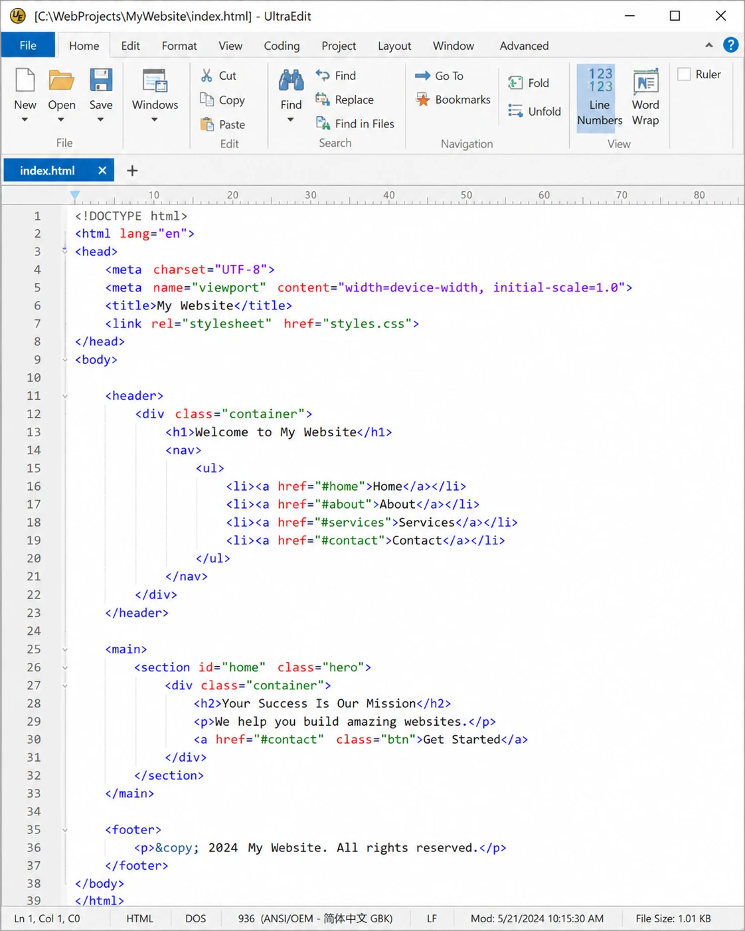Switch to the Format ribbon tab

pos(179,46)
